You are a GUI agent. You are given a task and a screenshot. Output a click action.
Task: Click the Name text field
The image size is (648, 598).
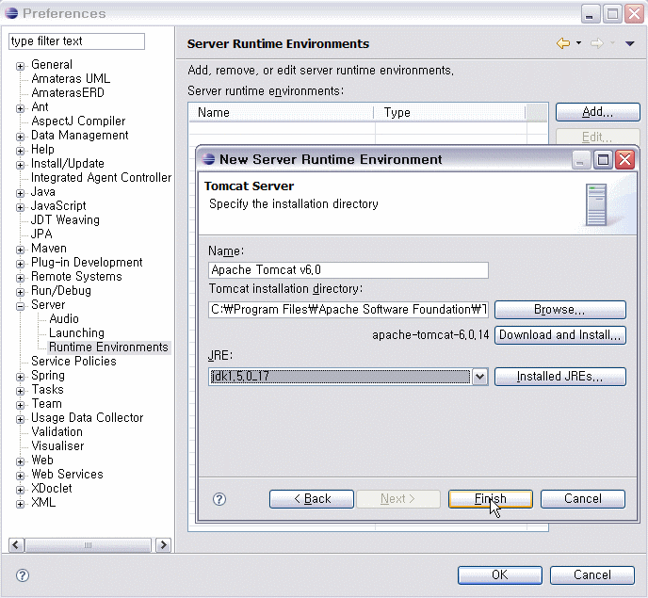[348, 270]
